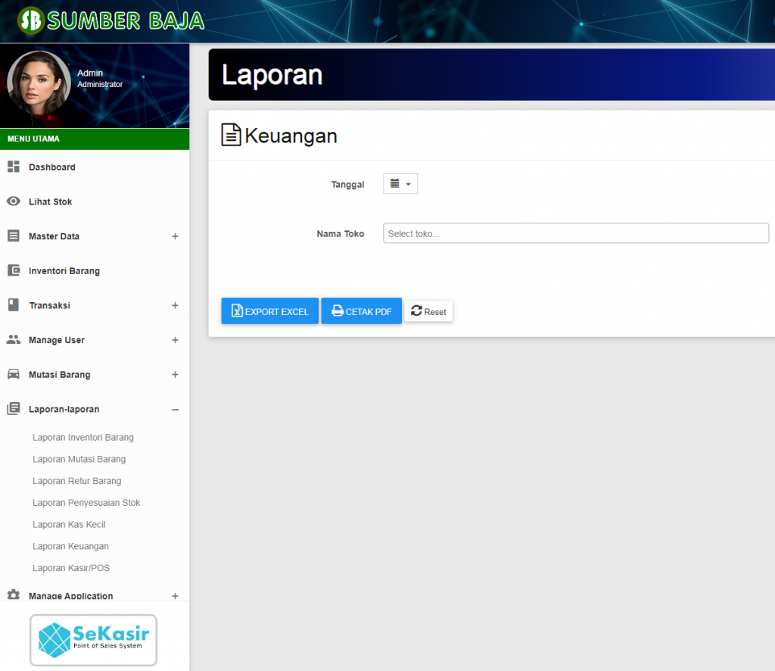Click the Admin username text
This screenshot has width=775, height=671.
click(90, 73)
